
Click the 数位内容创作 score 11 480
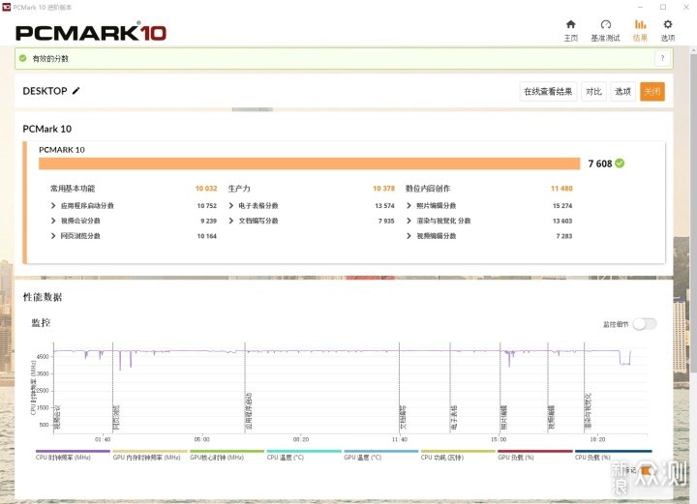[x=561, y=189]
